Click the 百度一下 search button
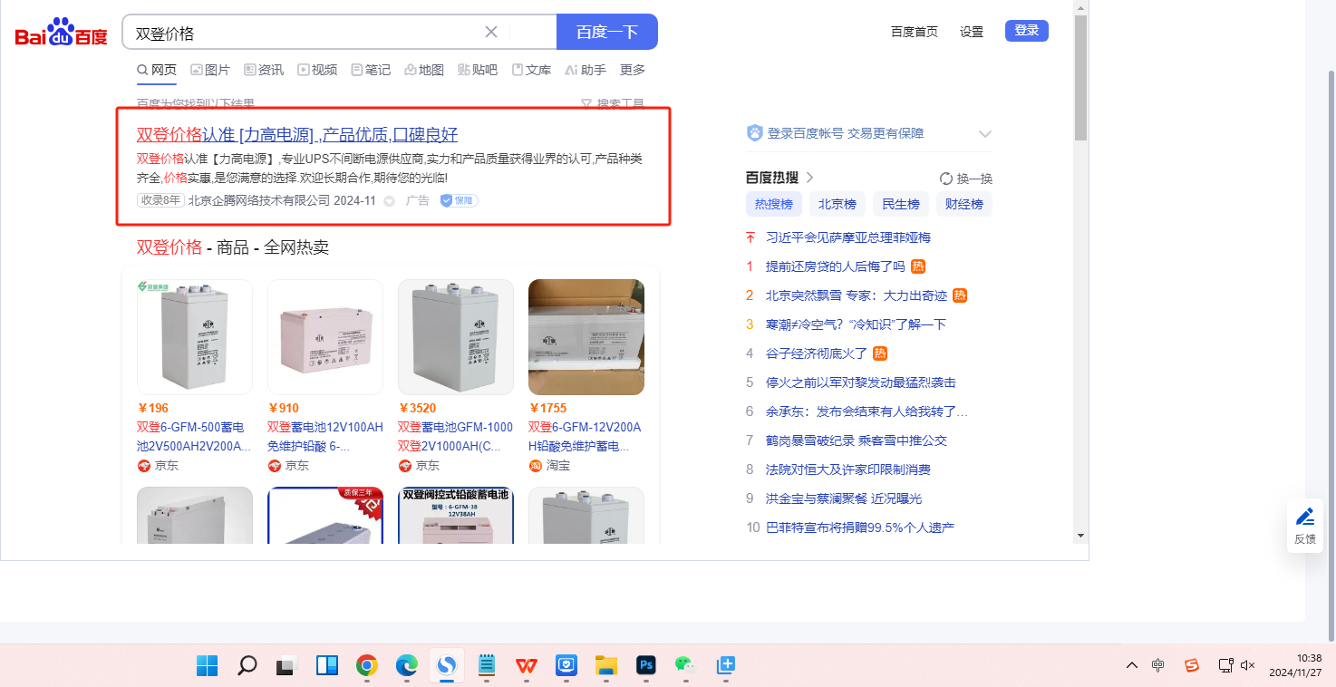Image resolution: width=1336 pixels, height=687 pixels. tap(607, 32)
